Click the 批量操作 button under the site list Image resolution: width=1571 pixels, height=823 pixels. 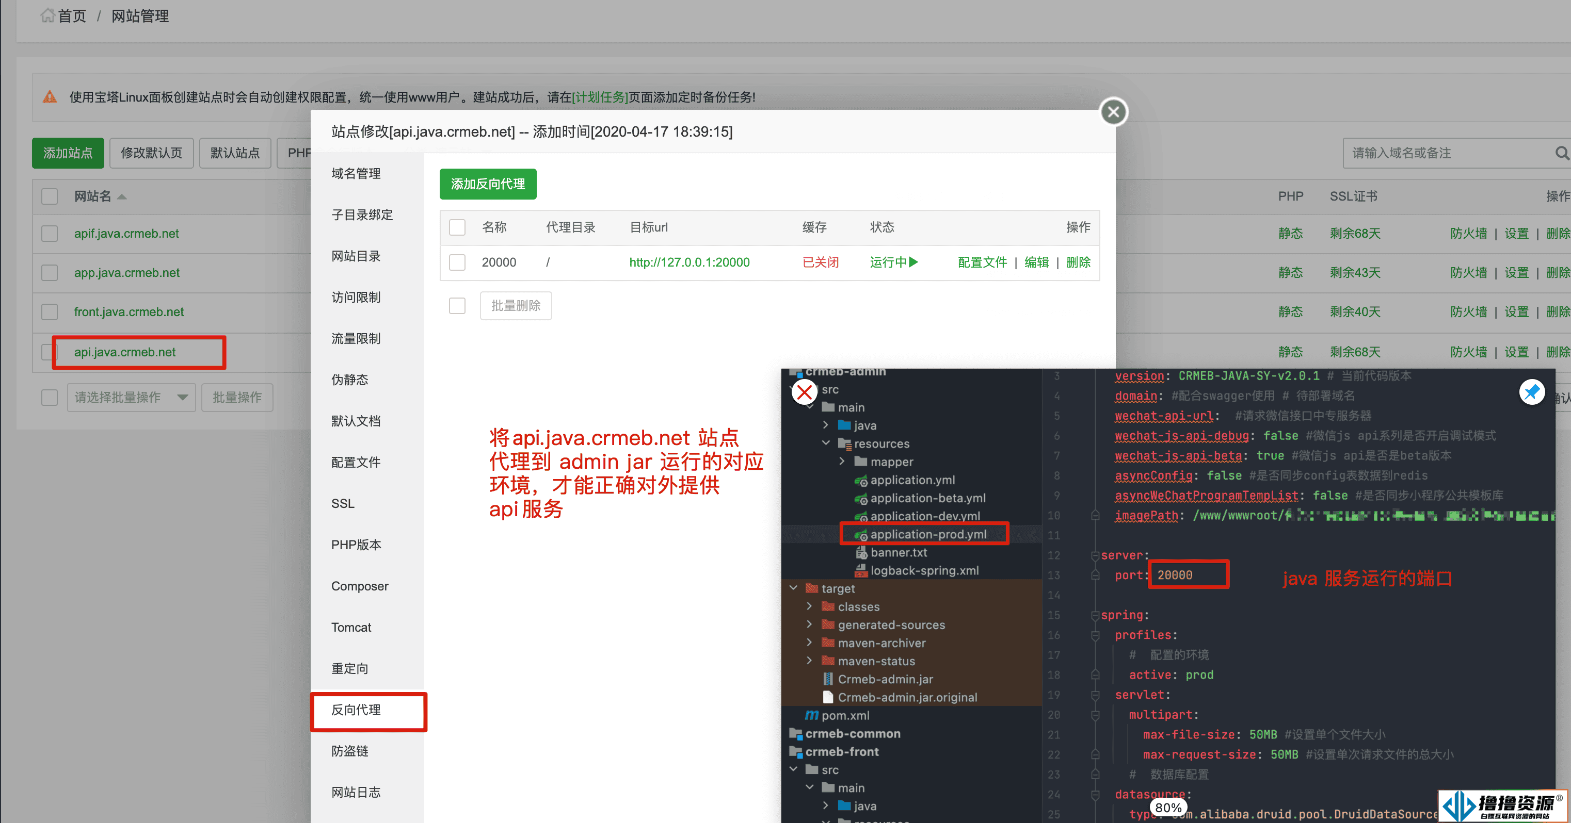237,398
